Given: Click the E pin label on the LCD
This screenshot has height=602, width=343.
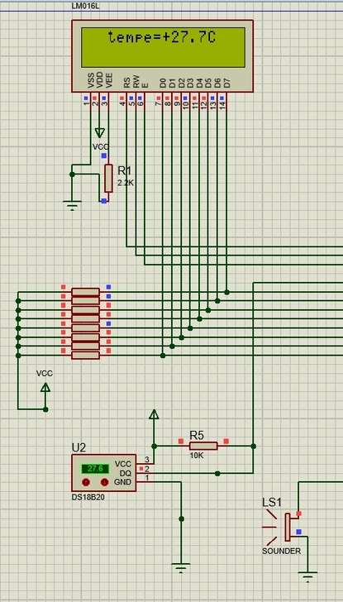Looking at the screenshot, I should click(145, 85).
